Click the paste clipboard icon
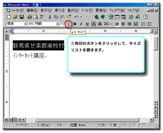163x133 pixels. coord(62,17)
